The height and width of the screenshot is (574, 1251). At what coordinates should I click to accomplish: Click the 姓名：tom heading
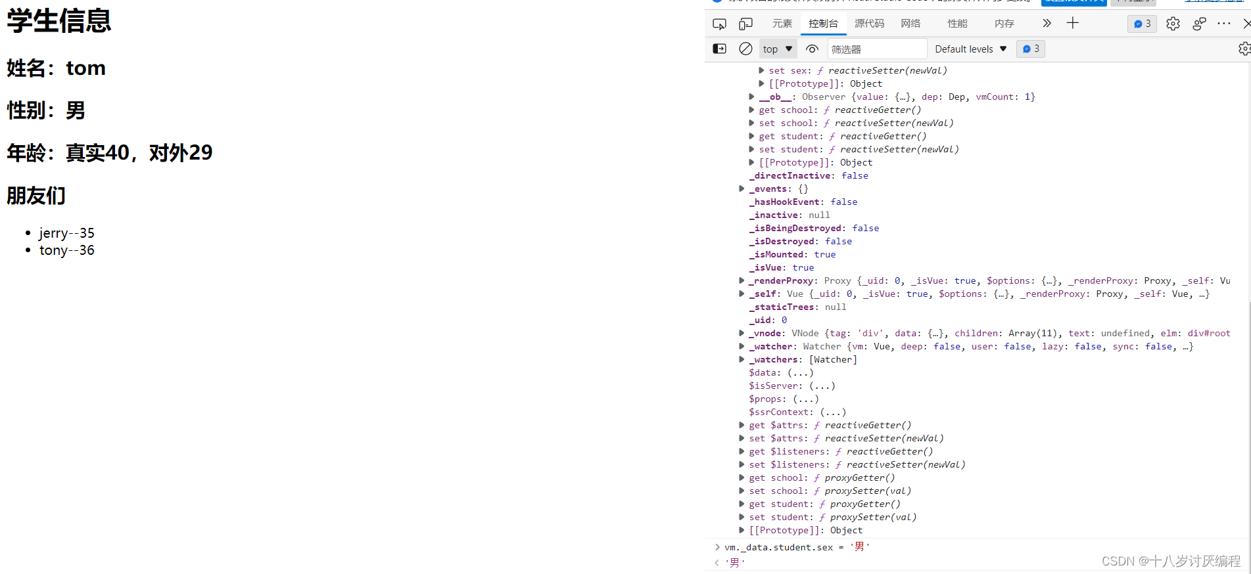click(57, 68)
